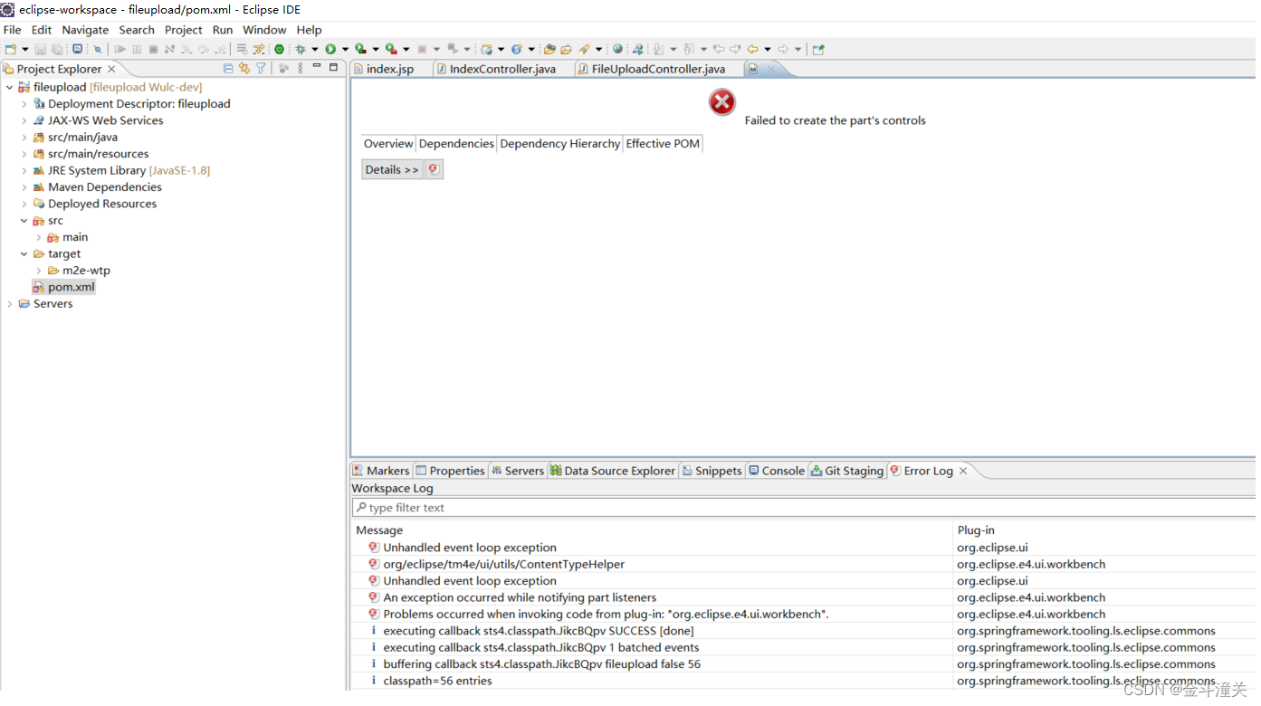Open the Project menu
The height and width of the screenshot is (706, 1261).
click(x=183, y=30)
